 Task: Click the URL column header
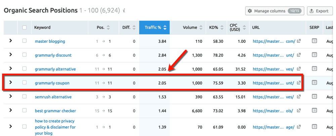[256, 28]
